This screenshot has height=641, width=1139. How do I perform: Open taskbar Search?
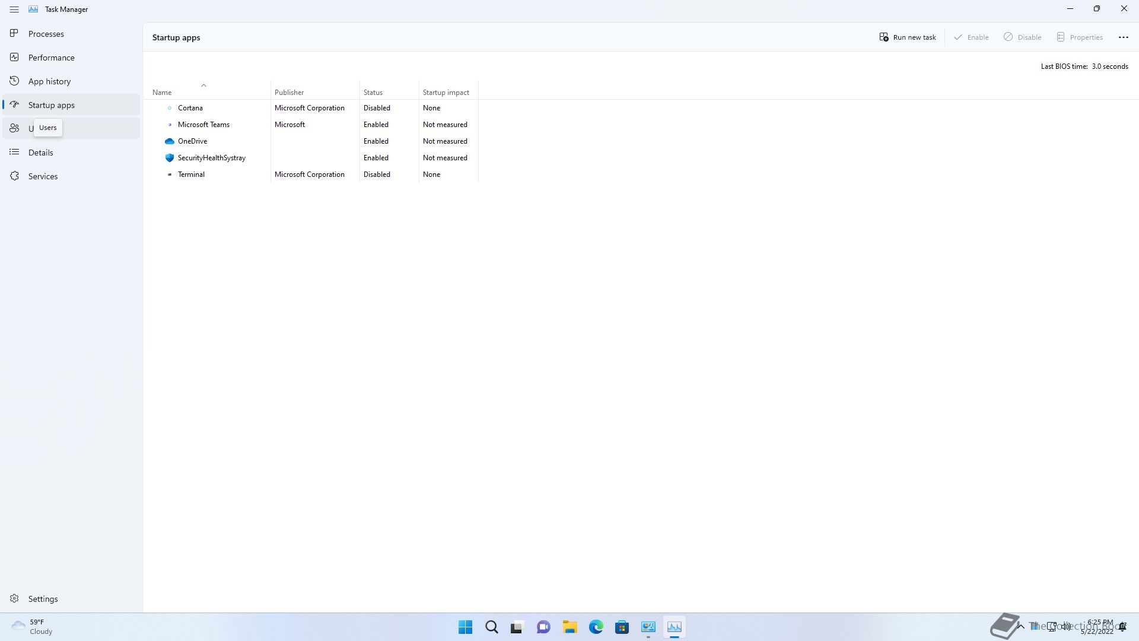pyautogui.click(x=492, y=627)
